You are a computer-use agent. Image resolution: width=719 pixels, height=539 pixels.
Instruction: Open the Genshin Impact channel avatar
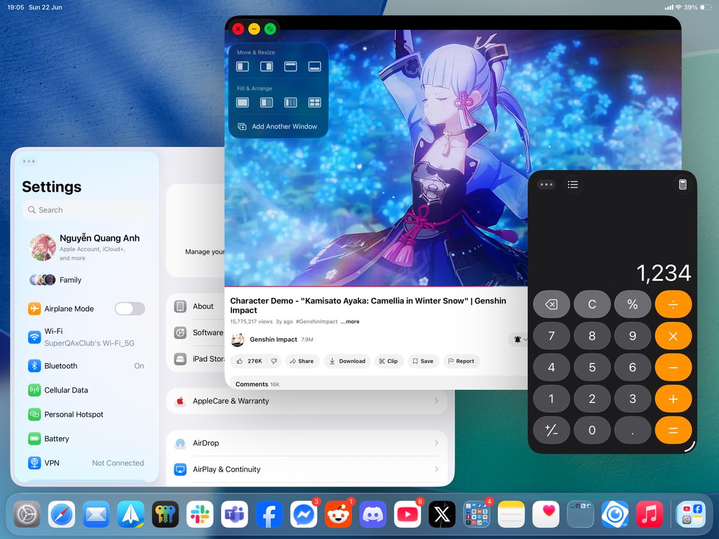tap(238, 340)
